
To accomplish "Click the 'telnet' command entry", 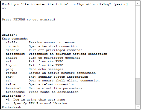I will point(11,84).
